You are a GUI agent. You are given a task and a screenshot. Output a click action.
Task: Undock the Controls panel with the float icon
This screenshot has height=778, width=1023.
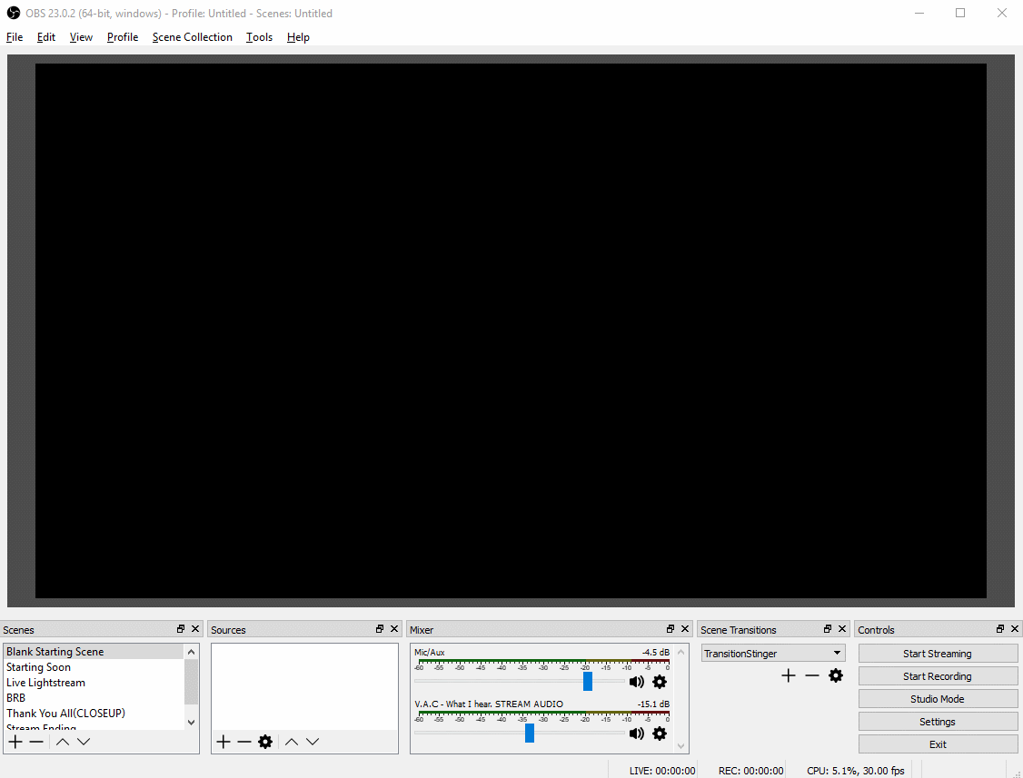1000,628
